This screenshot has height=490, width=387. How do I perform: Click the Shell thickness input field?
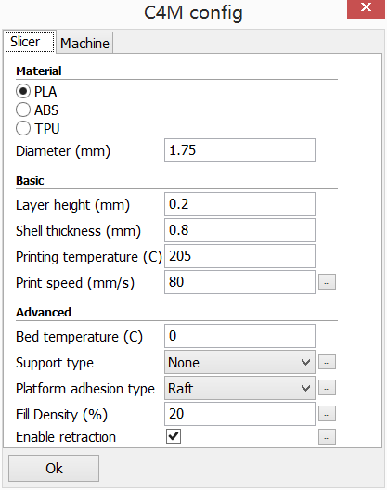tap(239, 230)
